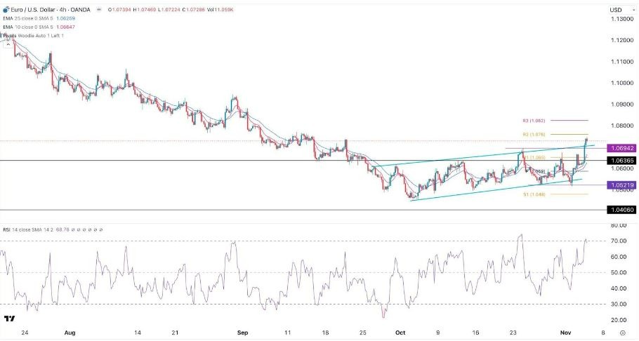Collapse the indicator legend with the arrow
Viewport: 639px width, 341px height.
7,44
